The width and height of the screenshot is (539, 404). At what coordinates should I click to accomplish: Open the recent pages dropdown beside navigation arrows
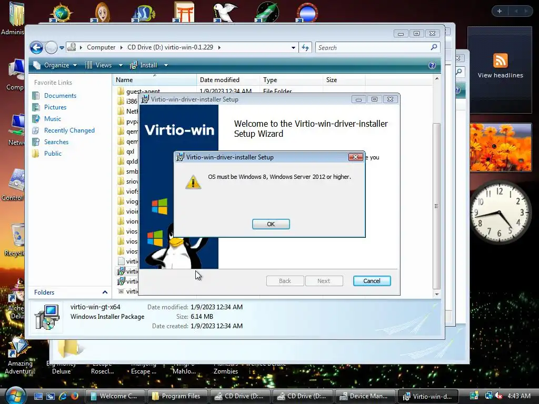[62, 48]
